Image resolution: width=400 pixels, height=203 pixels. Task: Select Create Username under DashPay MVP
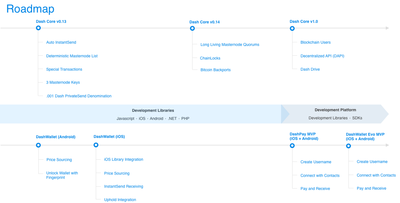316,162
